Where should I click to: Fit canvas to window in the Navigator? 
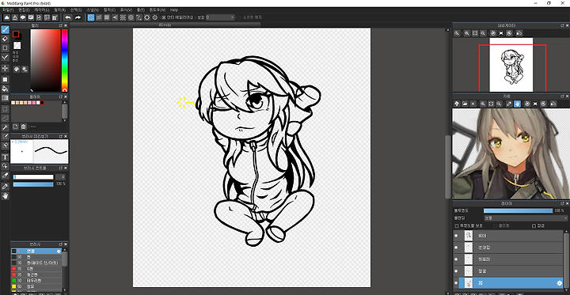(x=475, y=33)
